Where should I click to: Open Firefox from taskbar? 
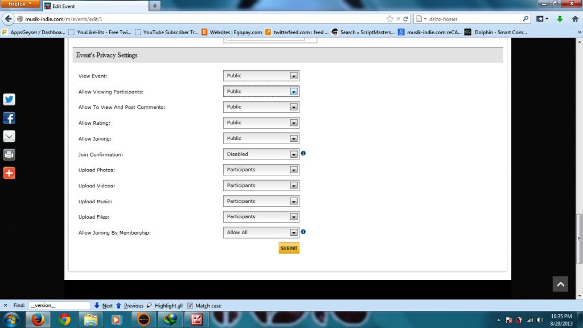pyautogui.click(x=38, y=319)
